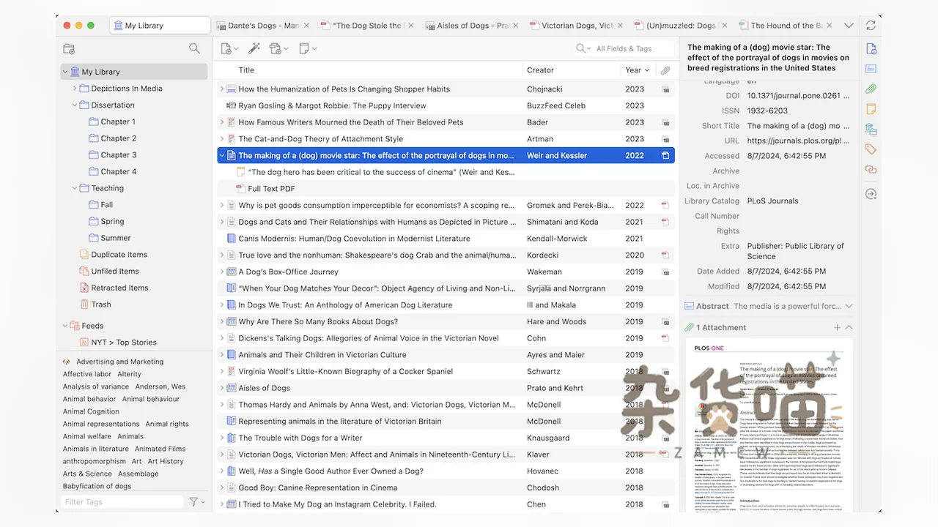938x527 pixels.
Task: Filter by the Babyfication of dogs tag
Action: [x=97, y=486]
